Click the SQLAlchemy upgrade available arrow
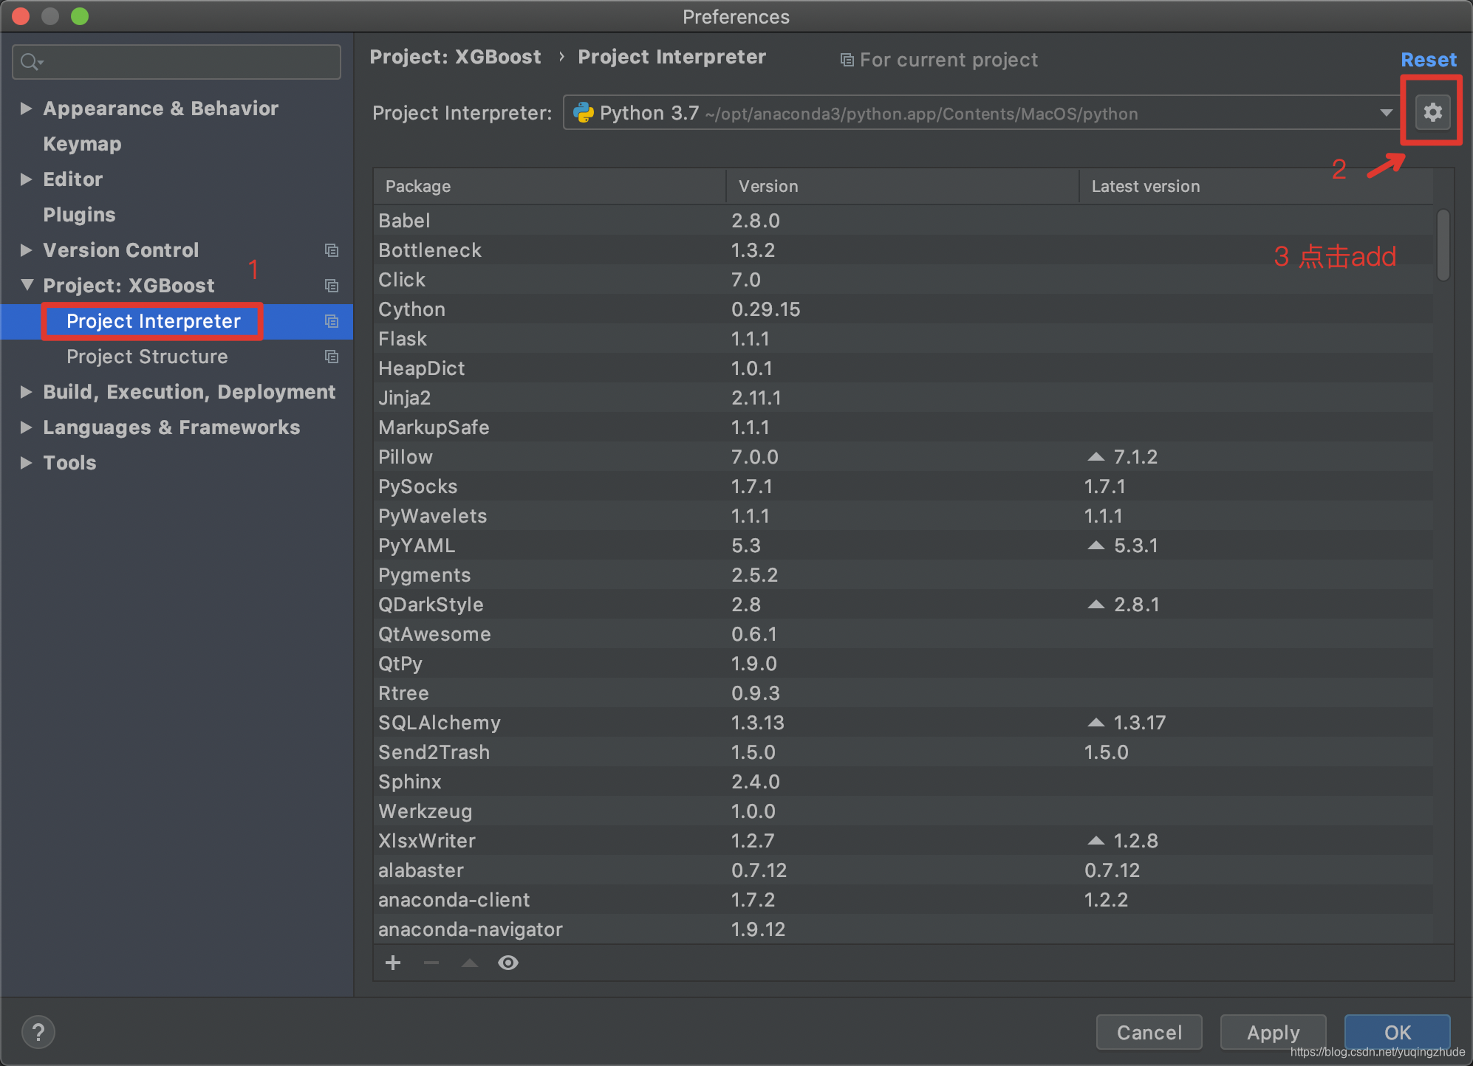The width and height of the screenshot is (1473, 1066). 1096,723
